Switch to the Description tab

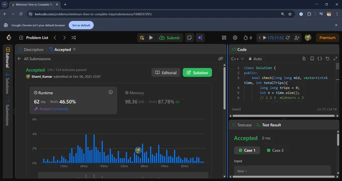pyautogui.click(x=31, y=49)
